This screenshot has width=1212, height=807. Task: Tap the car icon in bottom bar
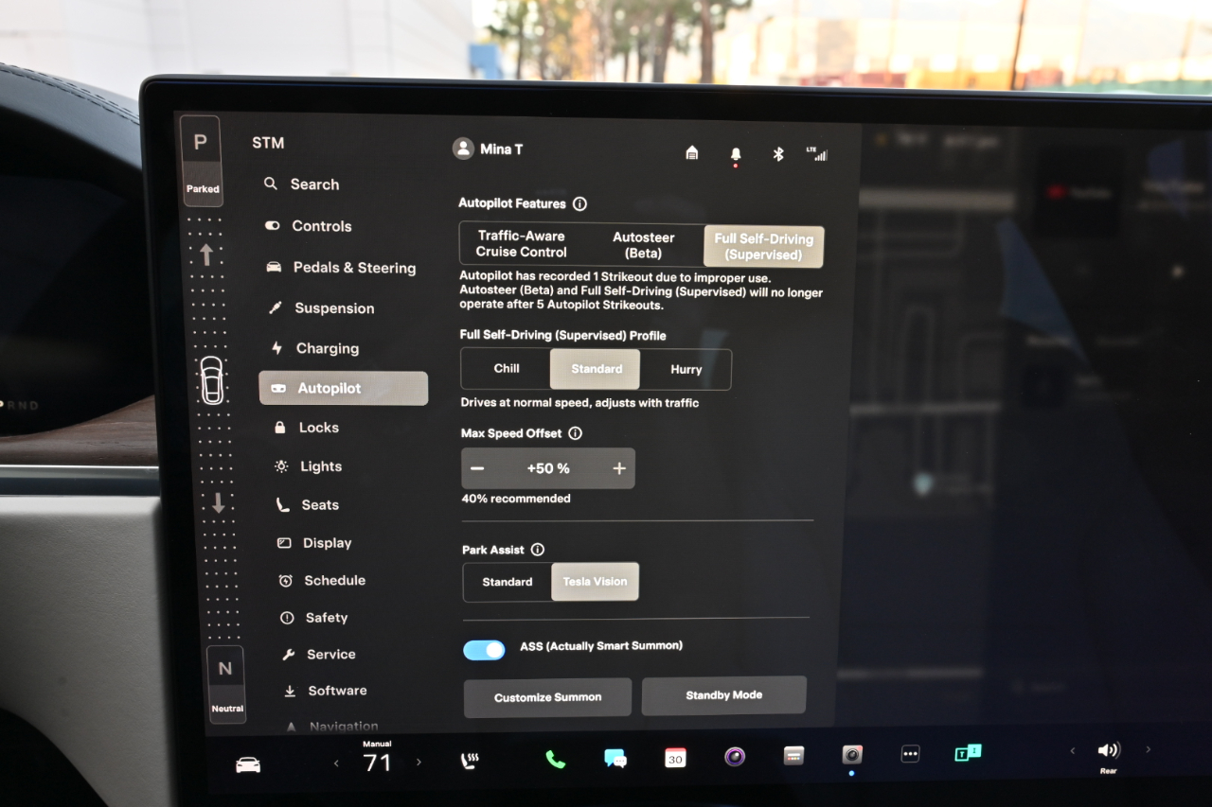(x=248, y=764)
